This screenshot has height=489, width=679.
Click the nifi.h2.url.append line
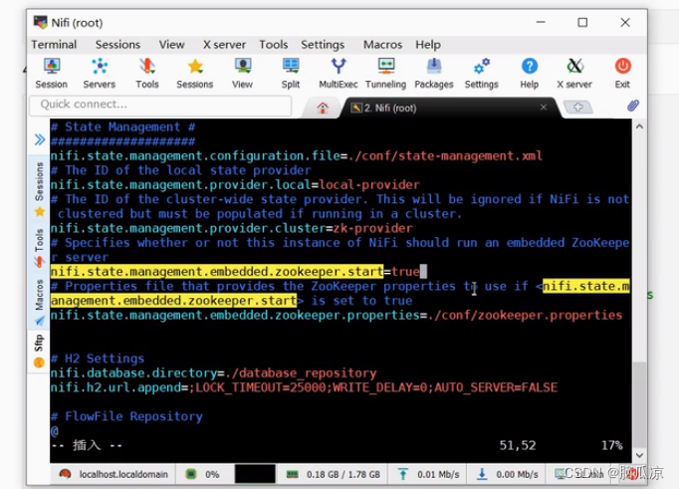[x=304, y=387]
